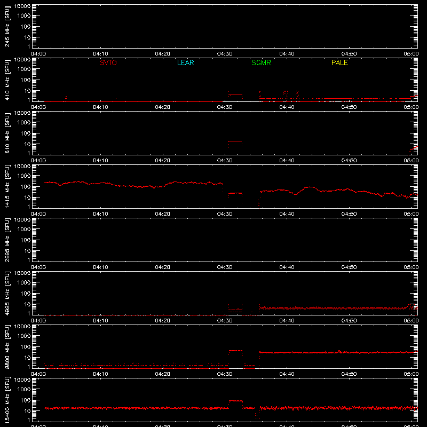Click 04:30 time label under 1415 MHz panel
Image resolution: width=427 pixels, height=427 pixels.
pos(225,214)
